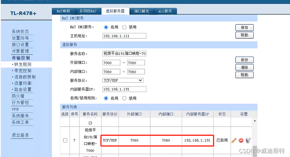Click the 已启用 status of rule 7
The image size is (290, 157).
click(222, 140)
